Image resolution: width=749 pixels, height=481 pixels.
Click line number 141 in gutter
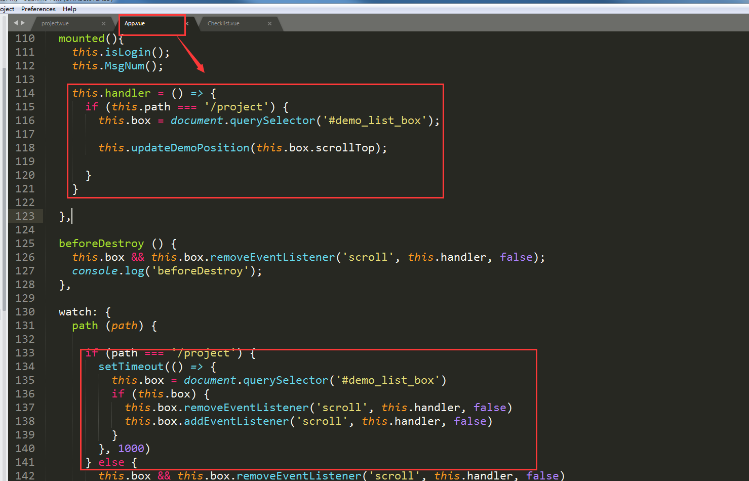click(25, 462)
